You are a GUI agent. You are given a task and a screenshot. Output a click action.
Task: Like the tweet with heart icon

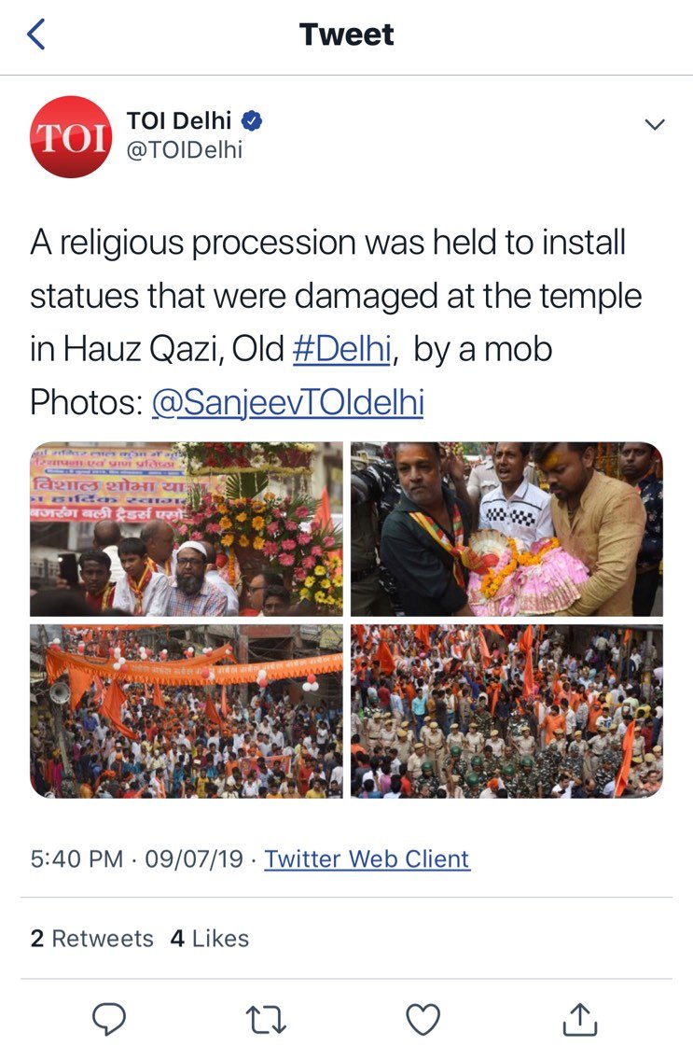[x=423, y=1019]
